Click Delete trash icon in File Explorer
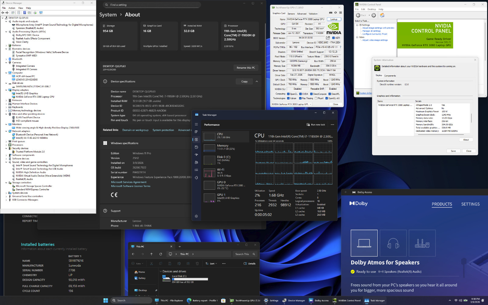Viewport: 488px width, 305px height. tap(197, 264)
